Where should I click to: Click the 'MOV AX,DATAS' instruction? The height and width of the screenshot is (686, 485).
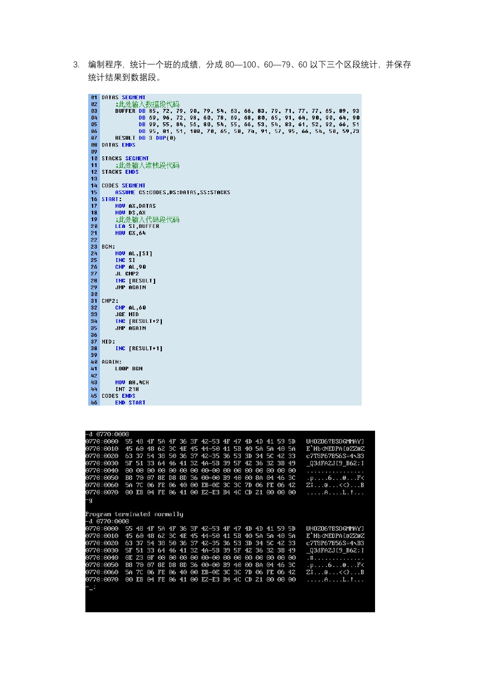[x=136, y=206]
